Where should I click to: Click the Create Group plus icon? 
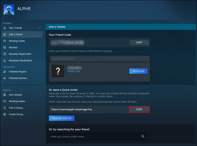(x=5, y=114)
